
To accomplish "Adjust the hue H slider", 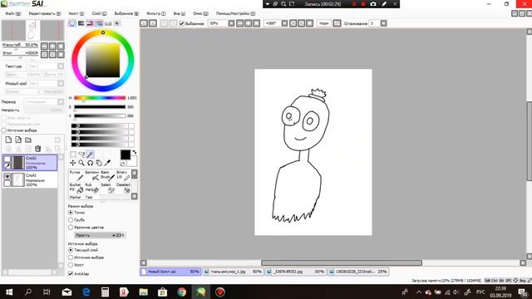I will point(100,98).
